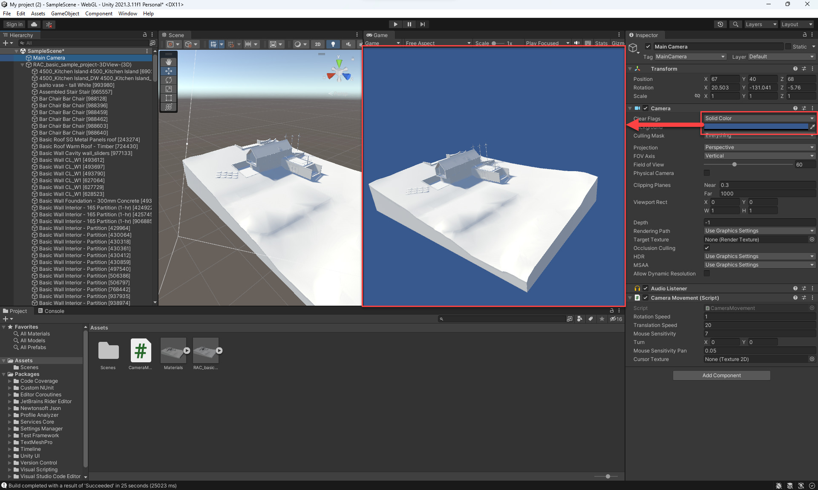The image size is (818, 490).
Task: Toggle scene lighting in the Scene view toolbar
Action: click(333, 44)
